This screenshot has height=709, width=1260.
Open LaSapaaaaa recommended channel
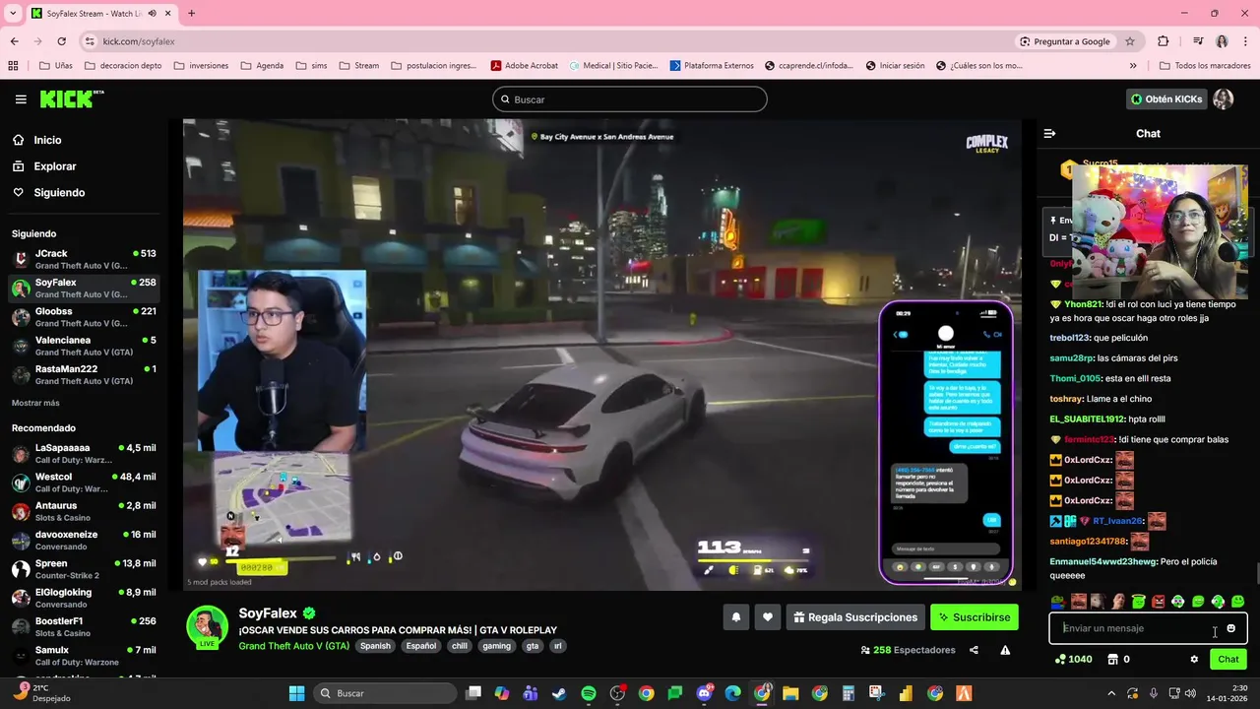coord(84,454)
